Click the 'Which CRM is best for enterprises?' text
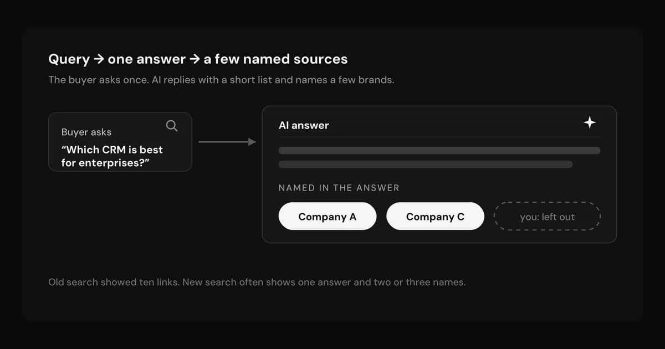The height and width of the screenshot is (349, 665). pyautogui.click(x=112, y=156)
